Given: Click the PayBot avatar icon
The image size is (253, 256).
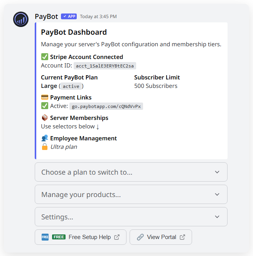Looking at the screenshot, I should point(21,19).
